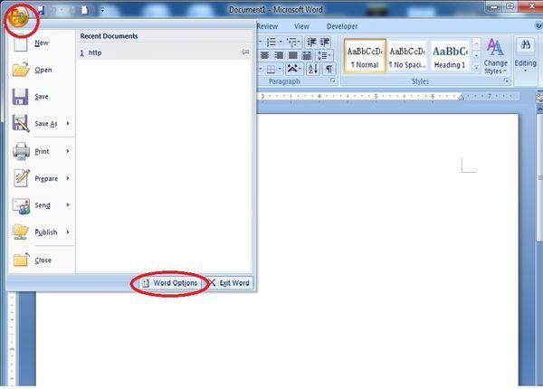Switch to the Developer ribbon tab

point(341,27)
